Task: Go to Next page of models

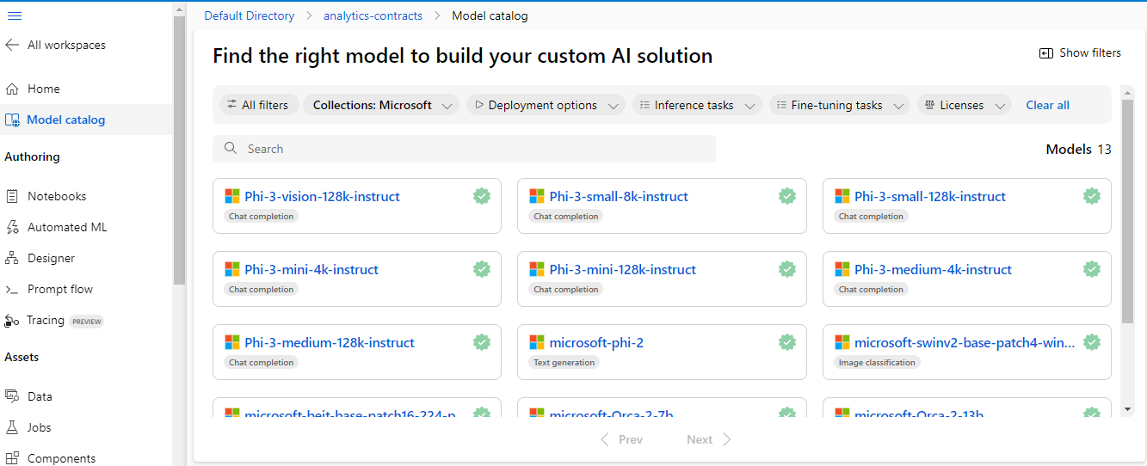Action: pos(709,439)
